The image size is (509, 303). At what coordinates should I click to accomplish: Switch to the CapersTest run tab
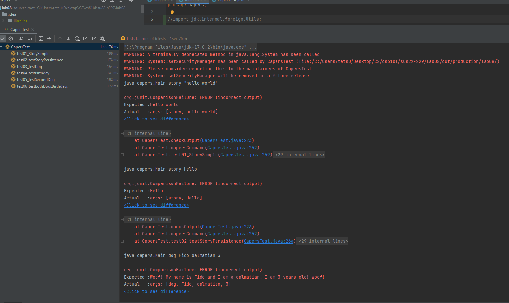[x=20, y=30]
